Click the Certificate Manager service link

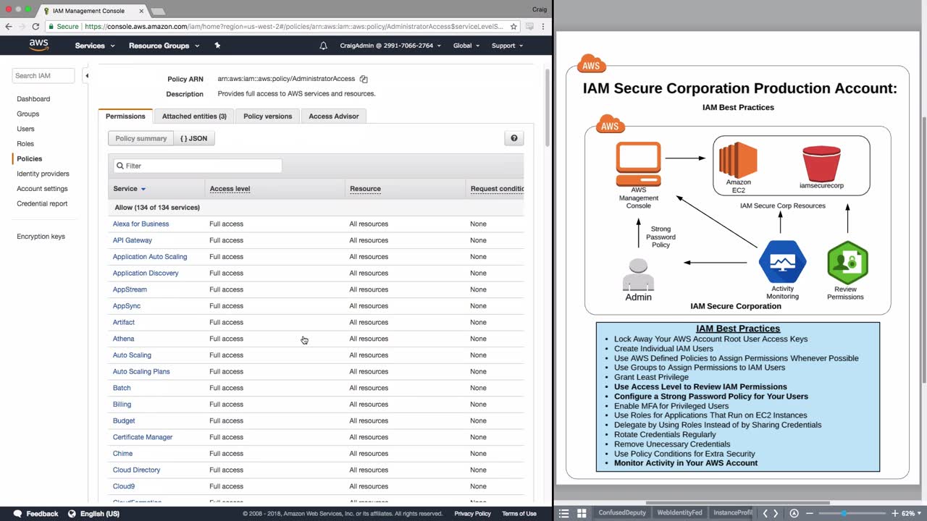pos(143,437)
